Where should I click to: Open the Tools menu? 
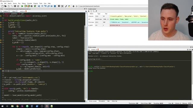click(41, 3)
